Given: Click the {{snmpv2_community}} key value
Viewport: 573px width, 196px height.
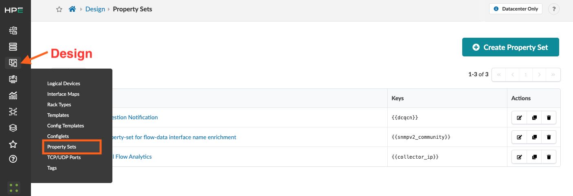Looking at the screenshot, I should tap(421, 137).
